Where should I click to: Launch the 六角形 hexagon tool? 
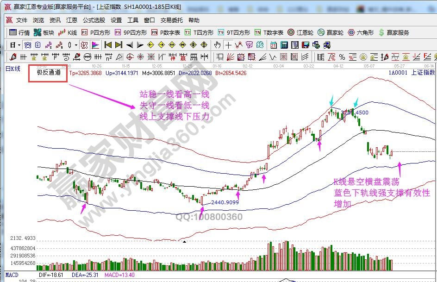tap(361, 32)
